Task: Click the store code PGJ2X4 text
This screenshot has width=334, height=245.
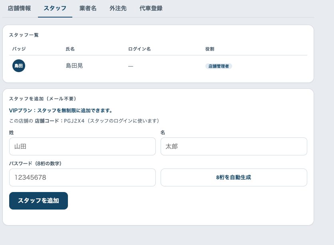Action: 74,121
